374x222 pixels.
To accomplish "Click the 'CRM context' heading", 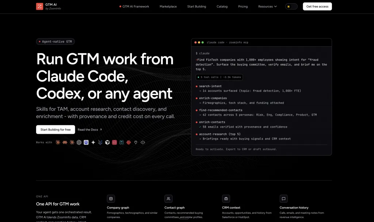I will (231, 208).
